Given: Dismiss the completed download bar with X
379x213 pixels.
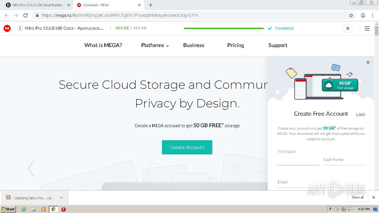Looking at the screenshot, I should tap(348, 28).
